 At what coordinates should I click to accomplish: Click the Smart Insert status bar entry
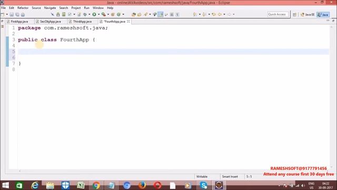(230, 176)
